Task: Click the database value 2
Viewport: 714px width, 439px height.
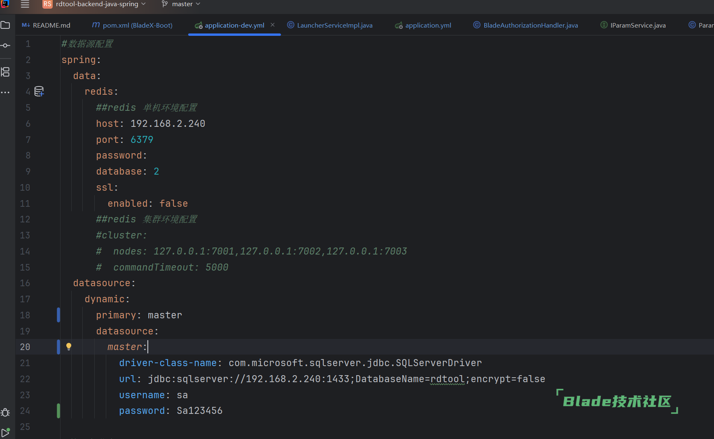Action: 156,171
